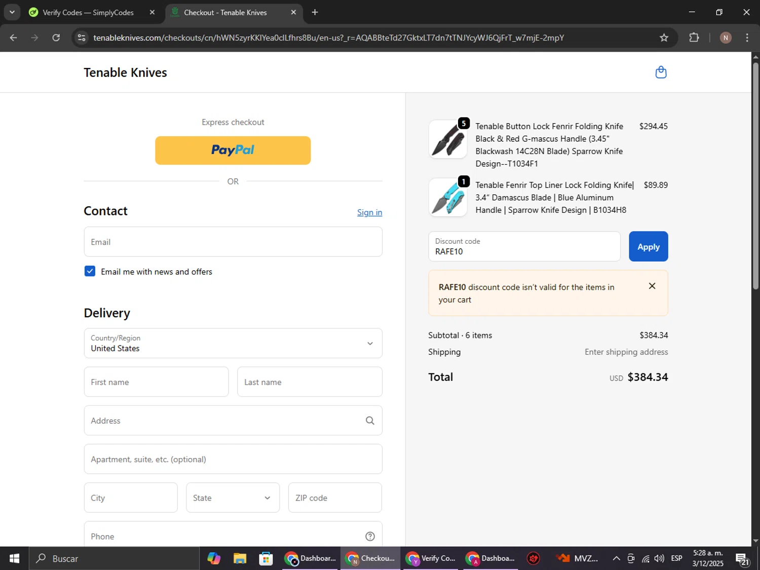Show hidden system tray icons
Screen dimensions: 760x570
tap(616, 558)
